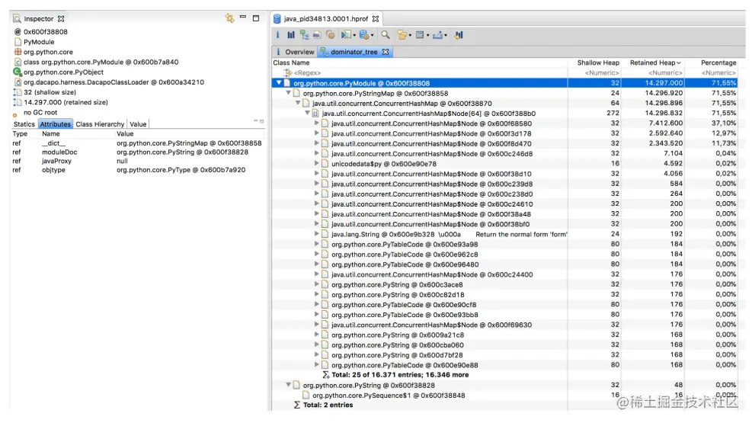Image resolution: width=752 pixels, height=423 pixels.
Task: Click the array icon of ConcurrentHashMap$Node[64]
Action: point(315,114)
